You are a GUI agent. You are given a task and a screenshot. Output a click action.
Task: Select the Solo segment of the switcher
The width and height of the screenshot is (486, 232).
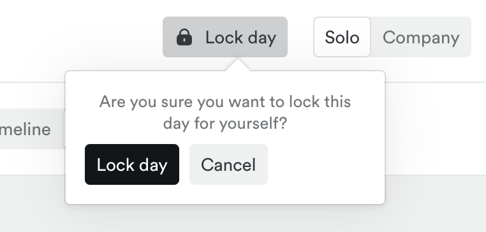coord(342,37)
